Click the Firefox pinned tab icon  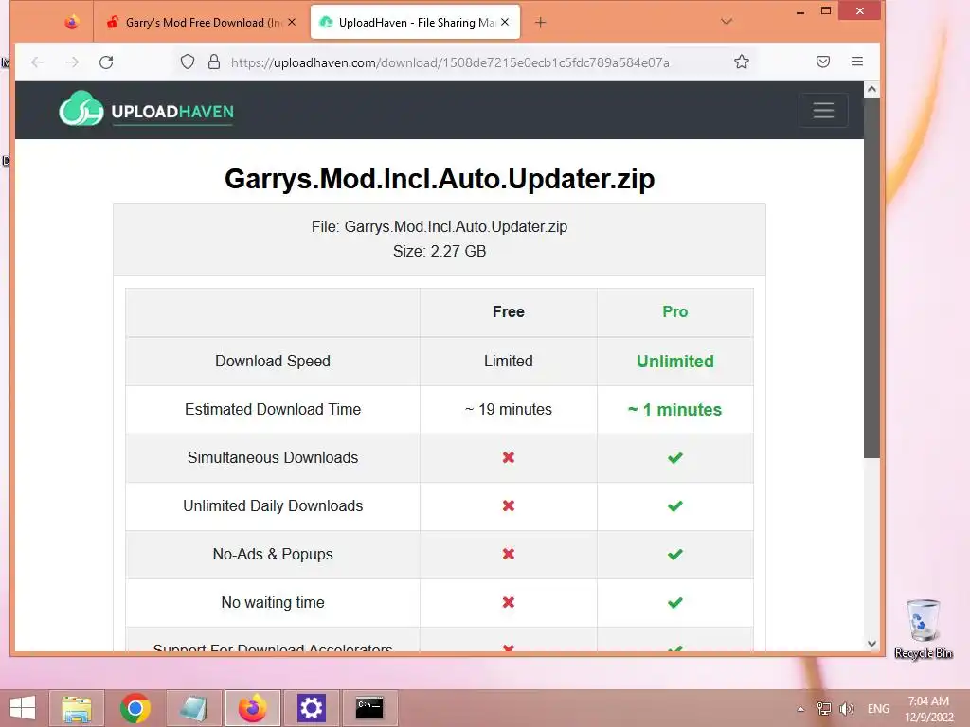(72, 23)
